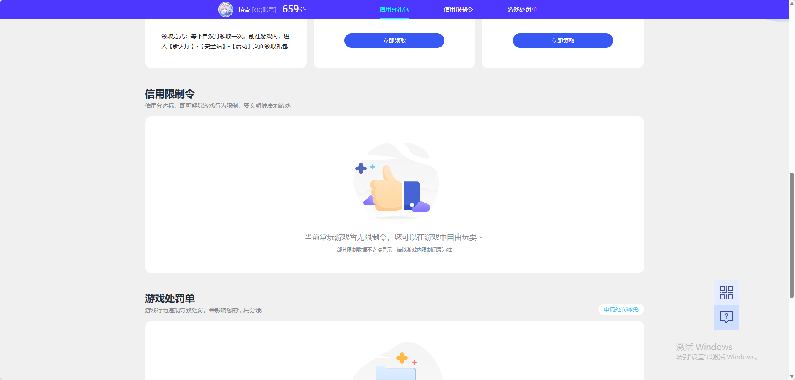The width and height of the screenshot is (795, 380).
Task: Click the scrollbar down arrow
Action: coord(791,377)
